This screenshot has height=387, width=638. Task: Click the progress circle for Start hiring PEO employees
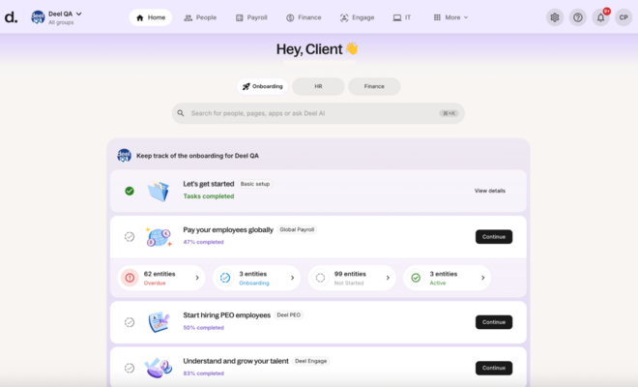coord(130,322)
